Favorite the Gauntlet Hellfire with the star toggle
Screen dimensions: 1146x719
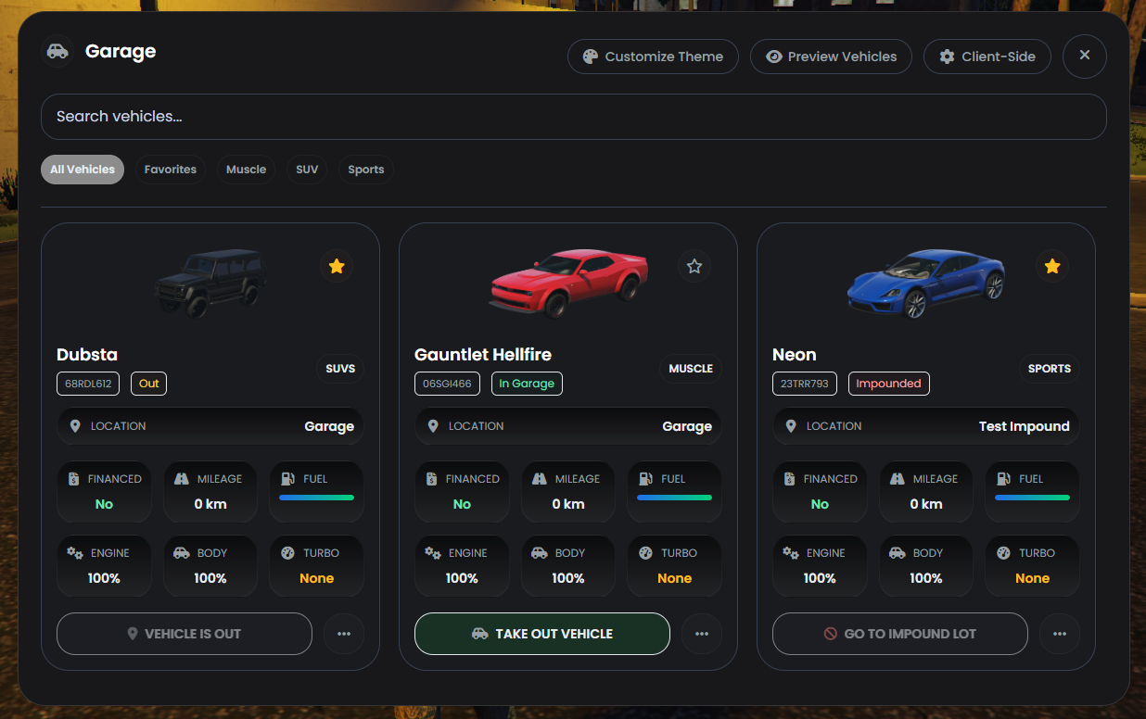694,266
